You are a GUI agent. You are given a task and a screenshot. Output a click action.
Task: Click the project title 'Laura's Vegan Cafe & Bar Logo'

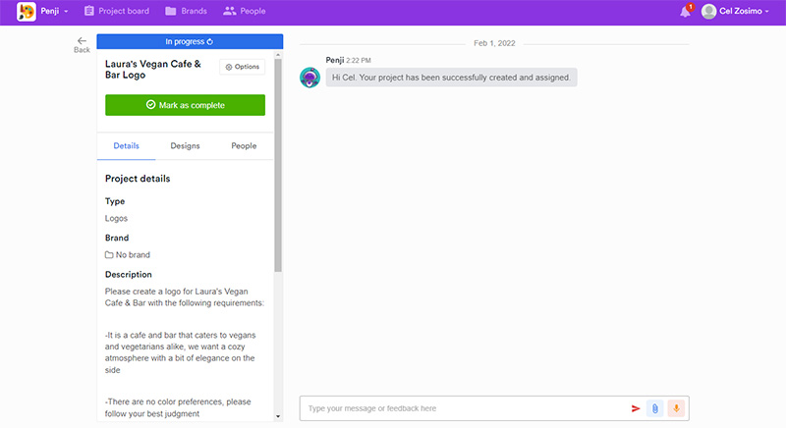coord(153,70)
